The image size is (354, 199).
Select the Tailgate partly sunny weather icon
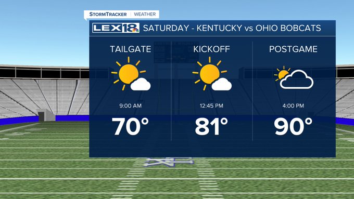[131, 74]
